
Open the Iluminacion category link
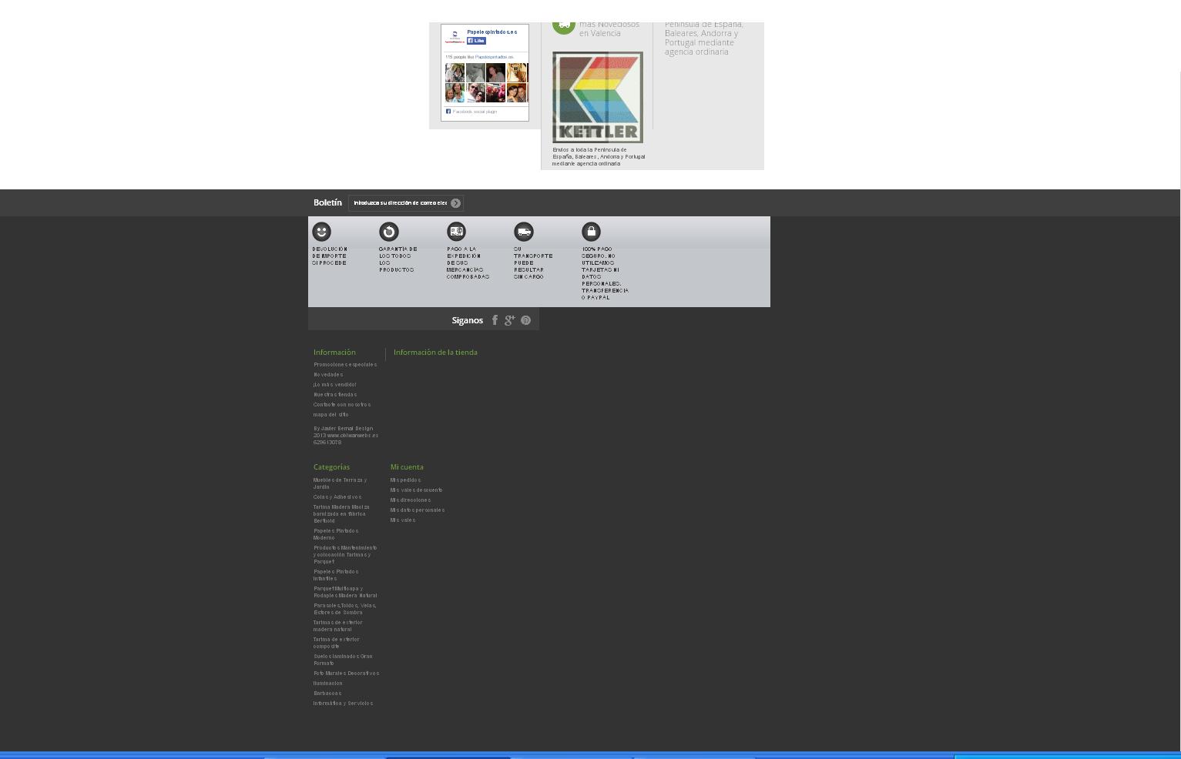[x=328, y=684]
